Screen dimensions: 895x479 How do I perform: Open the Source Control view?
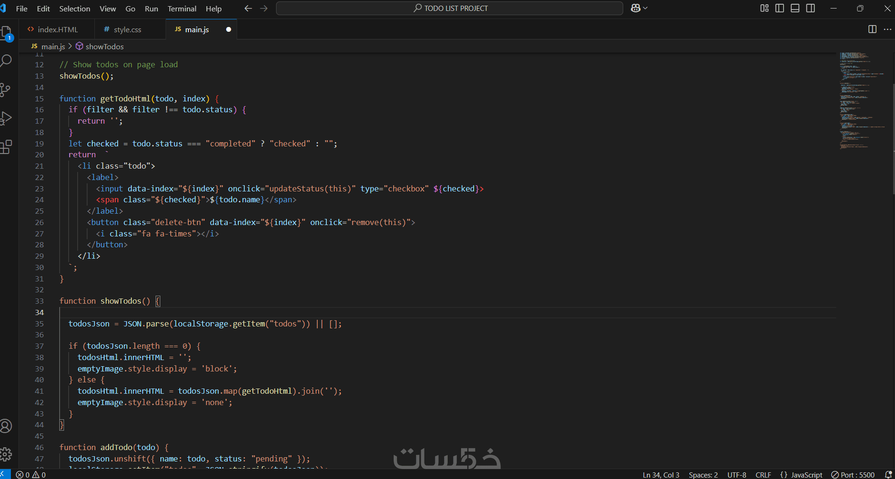[5, 90]
